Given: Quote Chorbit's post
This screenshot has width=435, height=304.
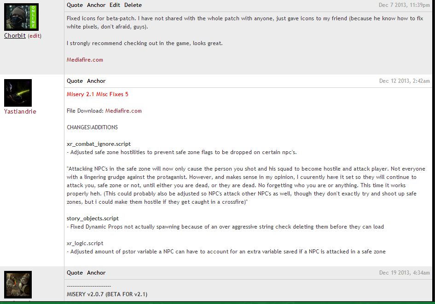Looking at the screenshot, I should 75,5.
